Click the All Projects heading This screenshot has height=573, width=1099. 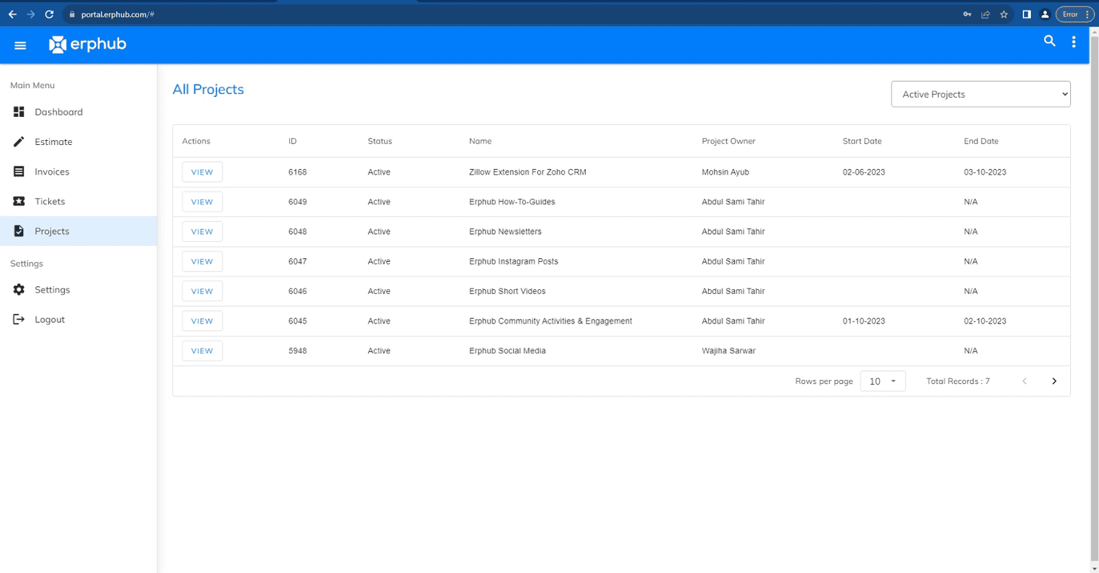[208, 89]
